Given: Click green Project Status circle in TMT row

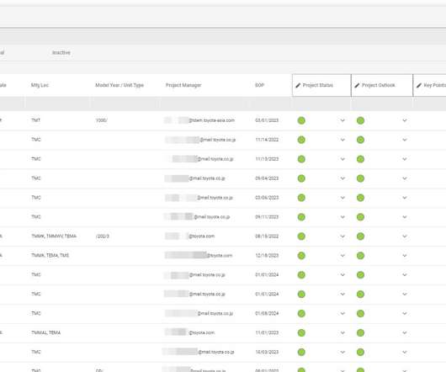Looking at the screenshot, I should click(x=301, y=120).
